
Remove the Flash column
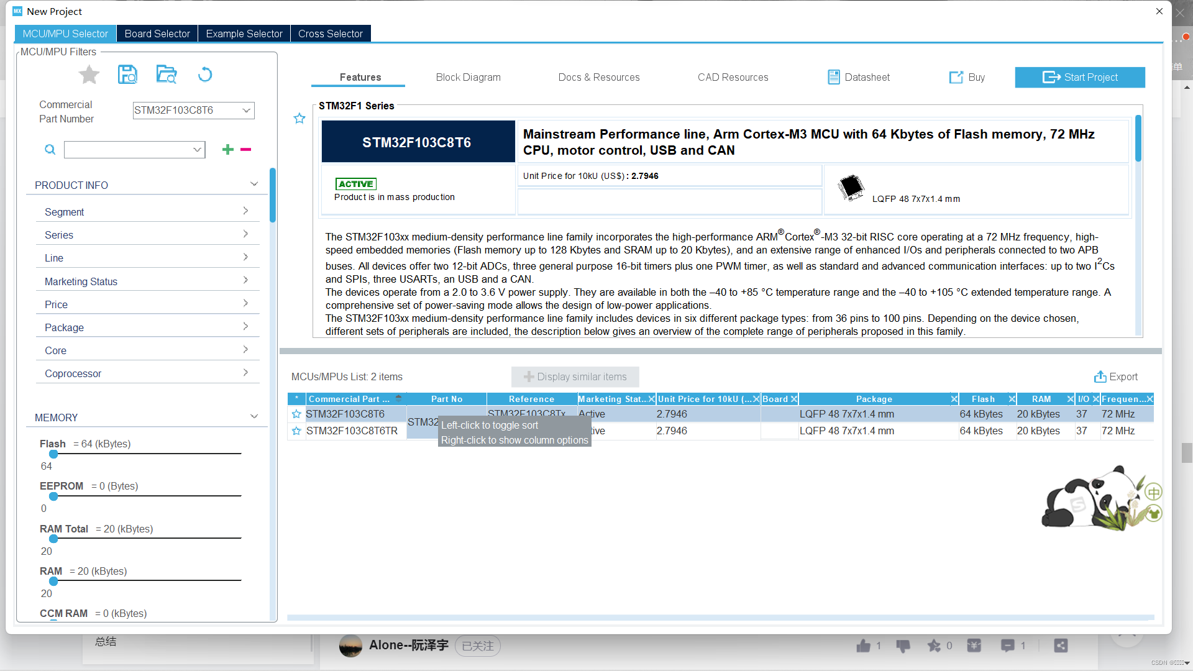[1012, 399]
